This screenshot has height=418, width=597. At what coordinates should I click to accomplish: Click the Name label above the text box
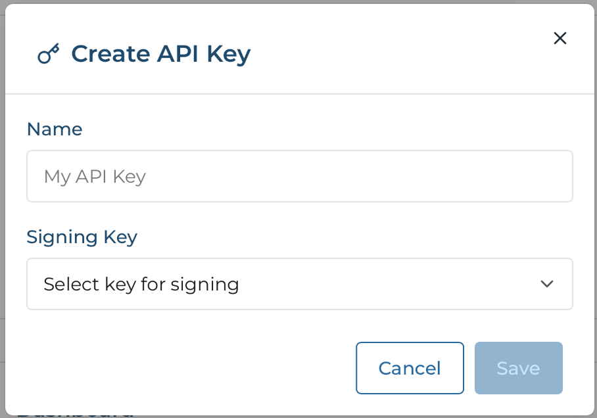tap(55, 129)
